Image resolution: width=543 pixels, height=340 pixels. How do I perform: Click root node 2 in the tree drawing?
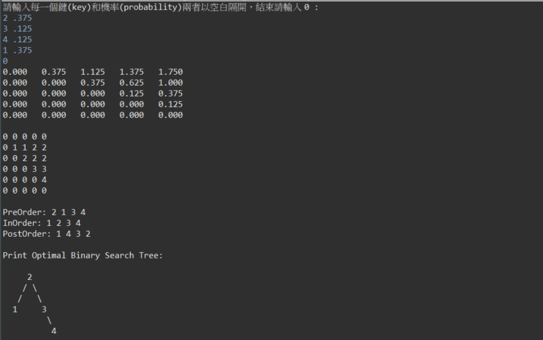click(x=30, y=277)
